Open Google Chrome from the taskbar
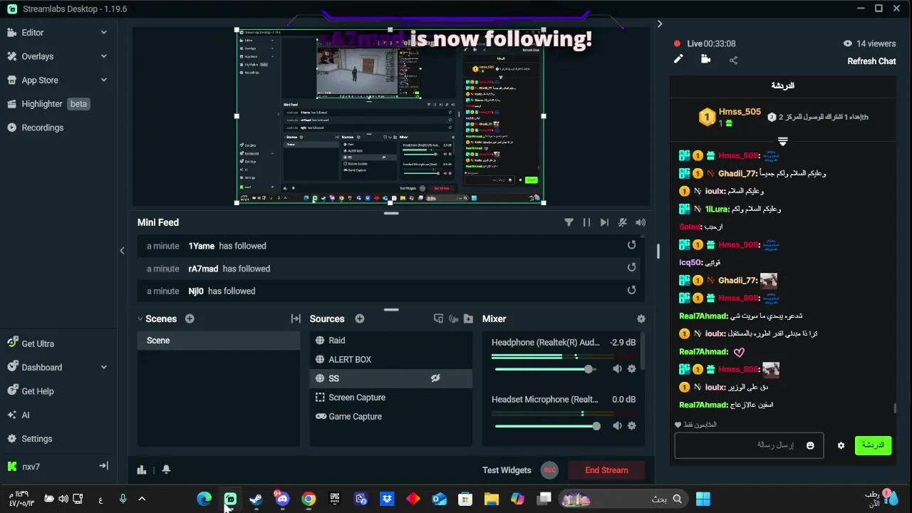This screenshot has height=513, width=912. (x=309, y=499)
